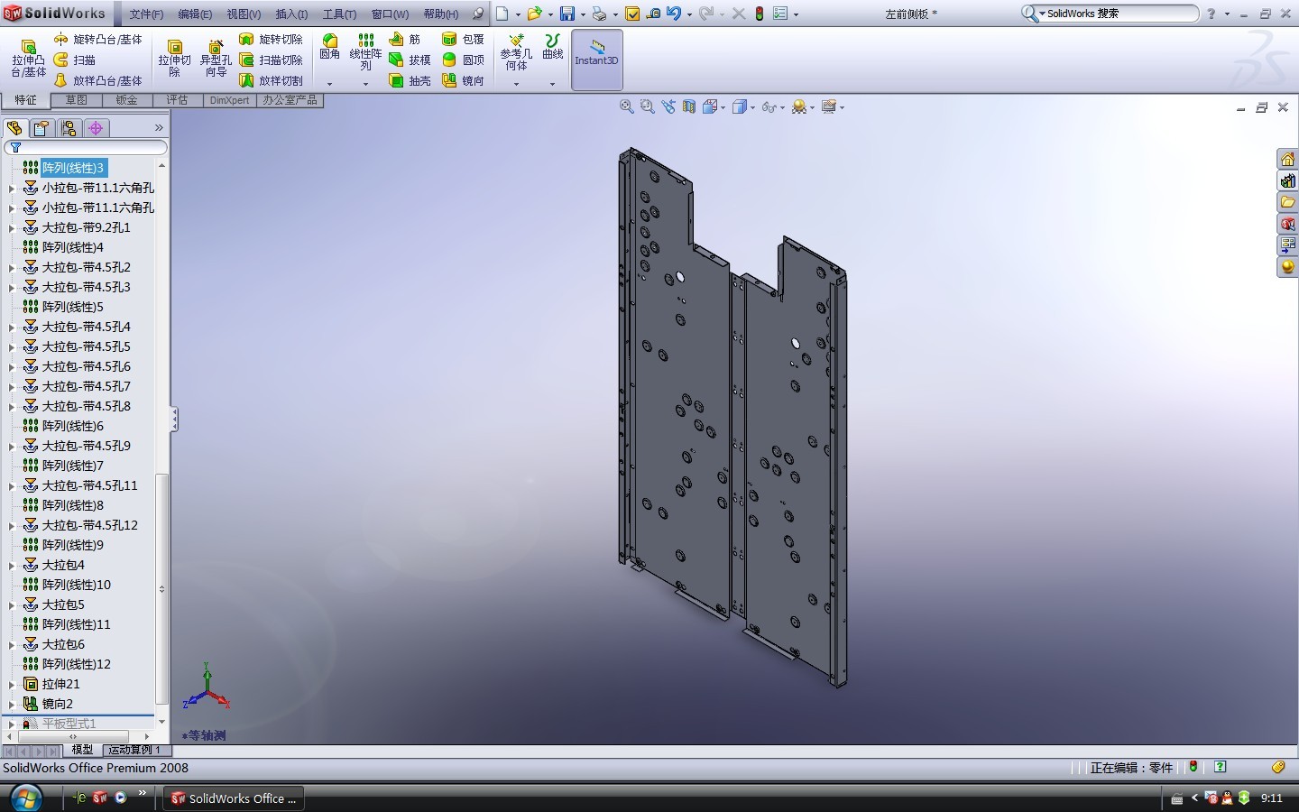The image size is (1299, 812).
Task: Open the dropdown under the 圆角 fillet tool
Action: click(x=330, y=84)
